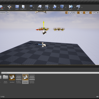Open the Marketplace toolbar icon
This screenshot has height=99, width=99.
23,7
